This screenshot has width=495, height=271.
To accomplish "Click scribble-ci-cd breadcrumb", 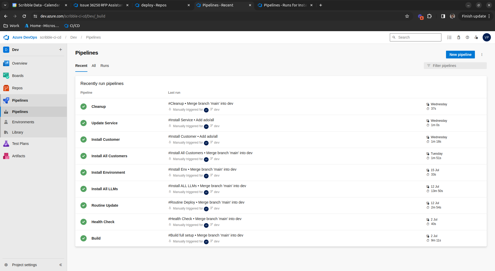I will (51, 37).
